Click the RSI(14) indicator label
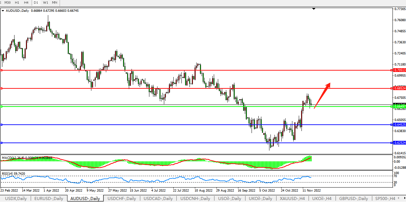 pyautogui.click(x=13, y=173)
